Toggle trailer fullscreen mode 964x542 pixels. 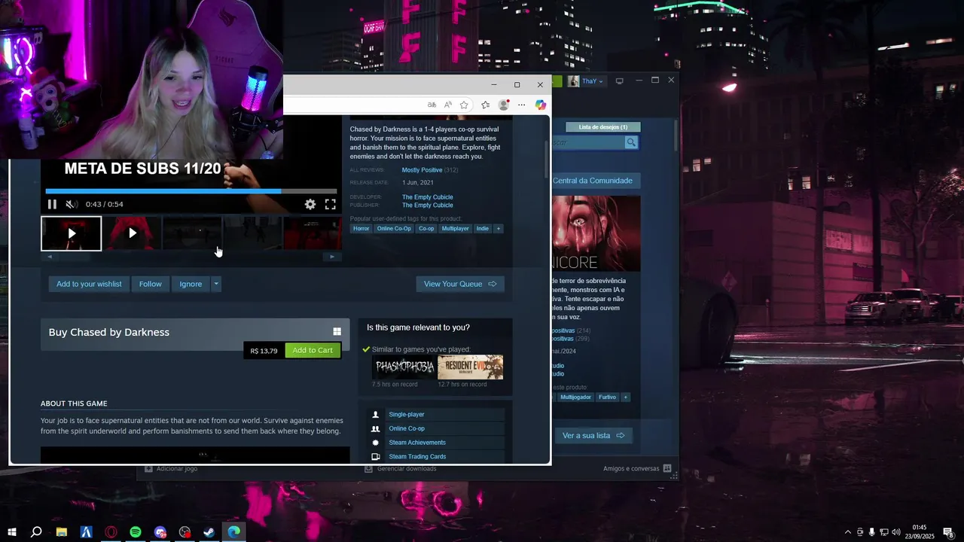click(x=330, y=204)
